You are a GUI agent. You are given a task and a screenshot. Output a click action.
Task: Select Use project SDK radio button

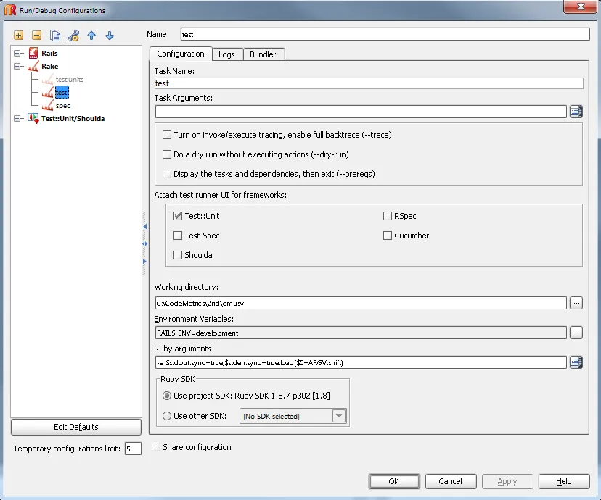tap(167, 396)
